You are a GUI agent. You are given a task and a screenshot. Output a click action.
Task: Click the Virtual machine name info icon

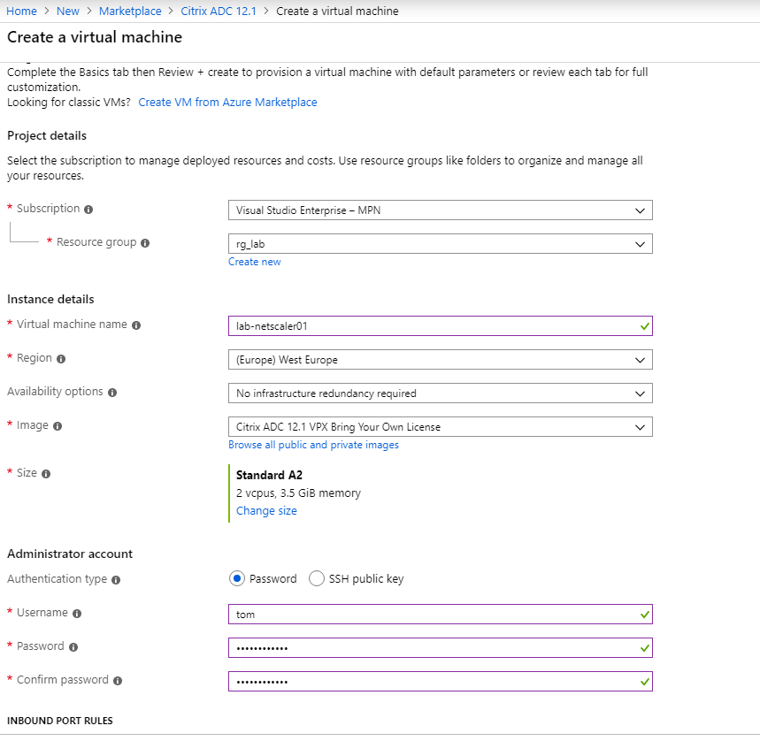[x=136, y=325]
